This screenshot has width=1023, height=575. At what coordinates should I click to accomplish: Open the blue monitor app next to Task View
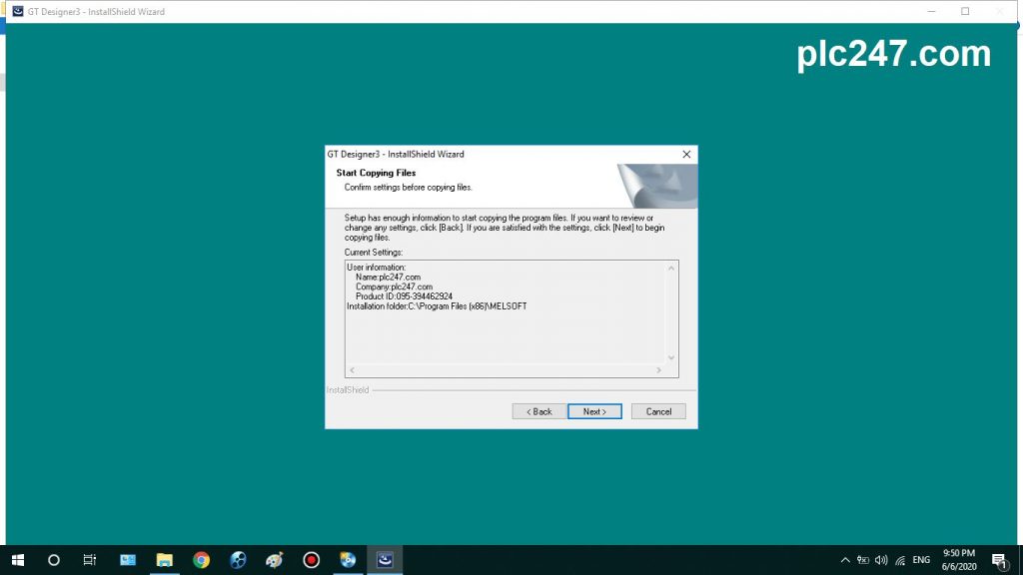128,560
